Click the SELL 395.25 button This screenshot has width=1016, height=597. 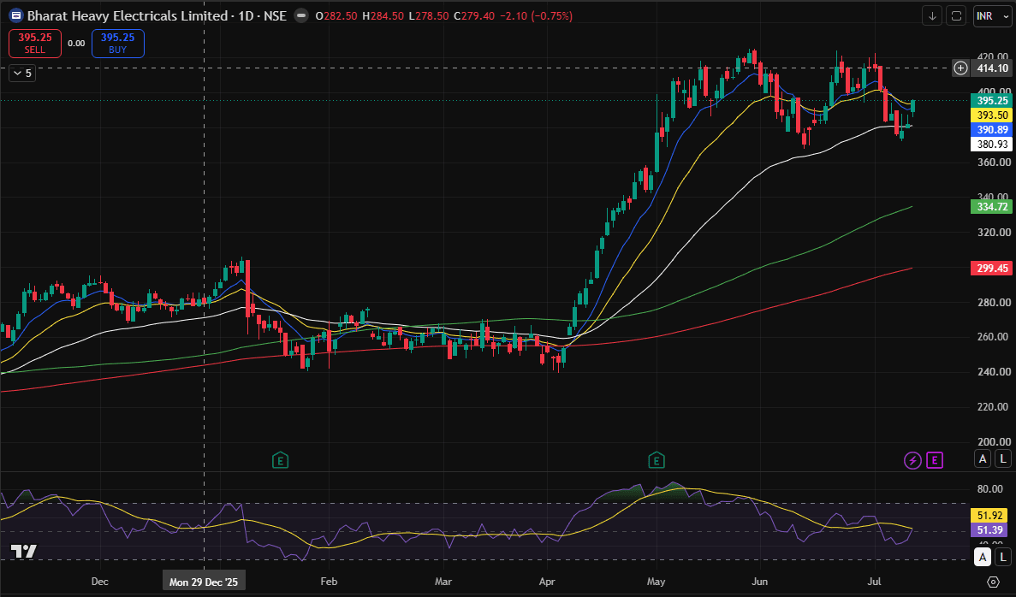pyautogui.click(x=35, y=44)
